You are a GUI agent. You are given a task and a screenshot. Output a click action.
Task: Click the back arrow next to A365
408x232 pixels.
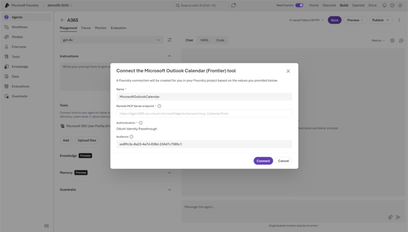pyautogui.click(x=62, y=20)
